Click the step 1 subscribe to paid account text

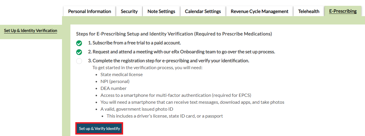pos(134,43)
